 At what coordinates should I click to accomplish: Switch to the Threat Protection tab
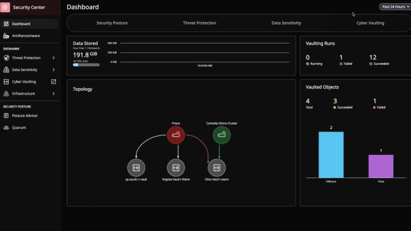[x=200, y=23]
